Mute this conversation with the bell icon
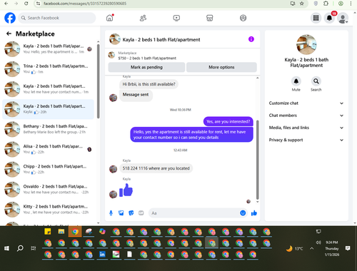The height and width of the screenshot is (271, 357). tap(296, 81)
